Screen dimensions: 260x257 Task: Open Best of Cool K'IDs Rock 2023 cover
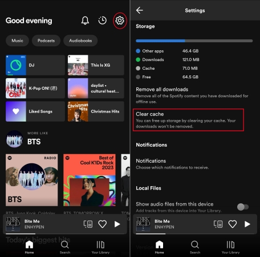(x=90, y=180)
